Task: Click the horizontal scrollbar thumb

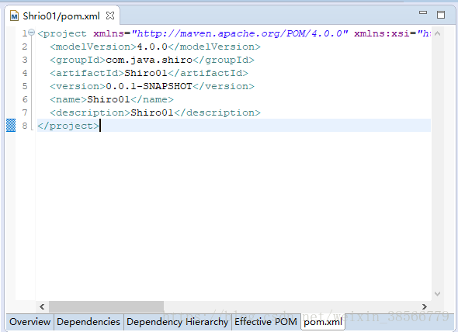Action: click(106, 306)
